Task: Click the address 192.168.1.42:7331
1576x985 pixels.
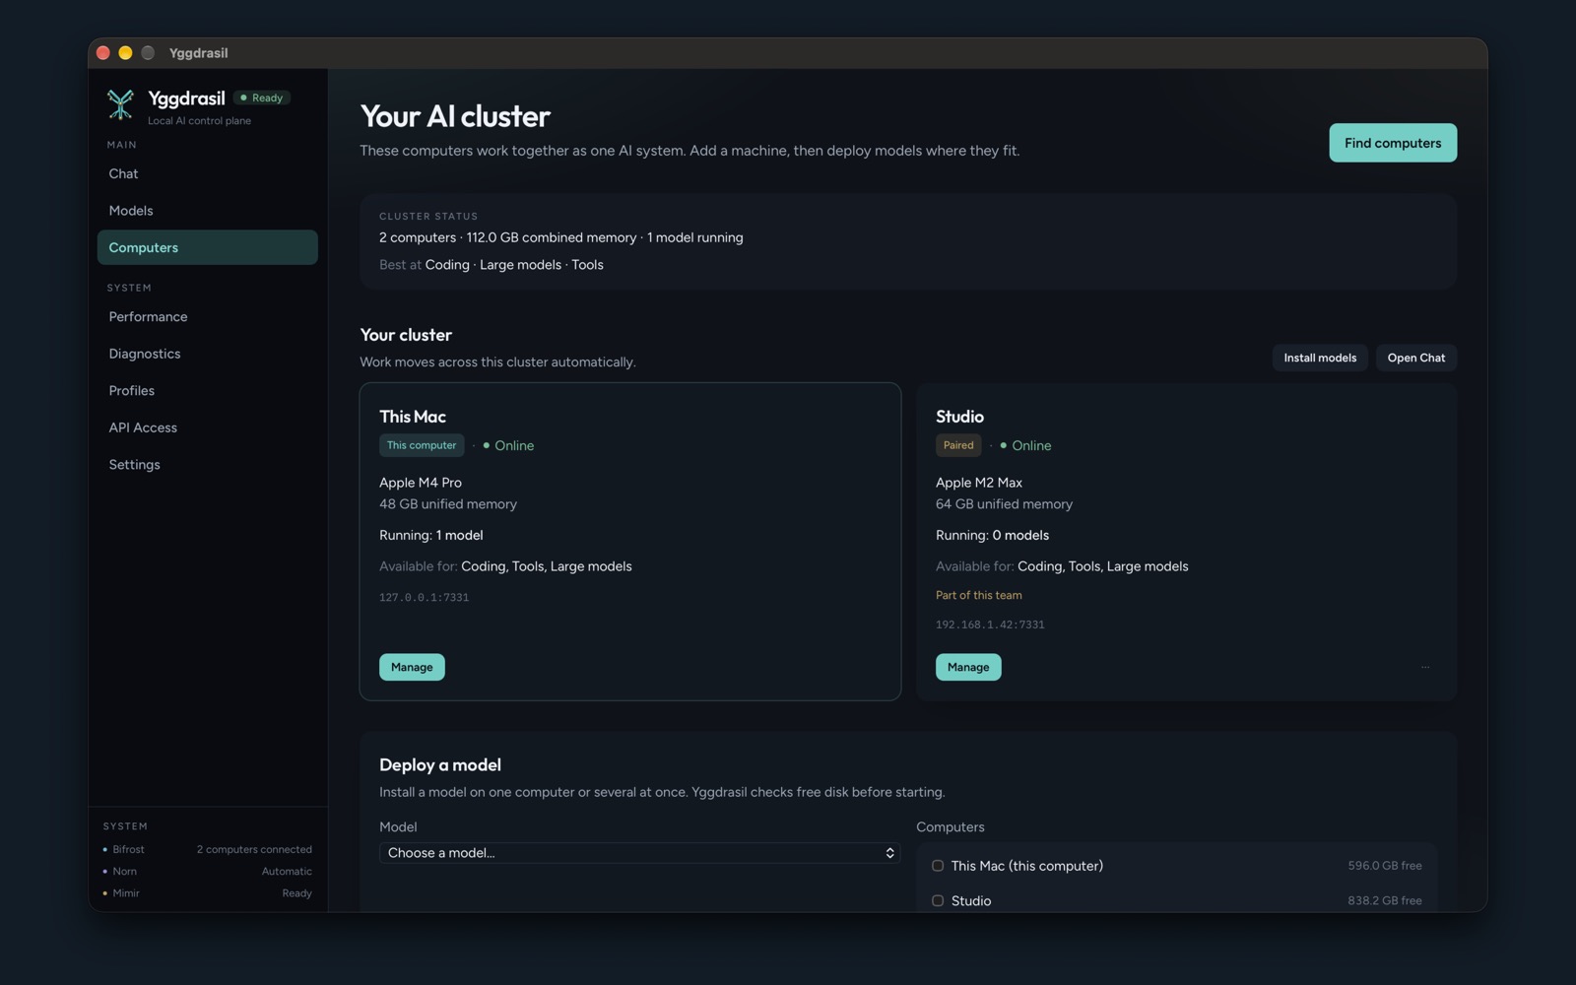Action: point(990,624)
